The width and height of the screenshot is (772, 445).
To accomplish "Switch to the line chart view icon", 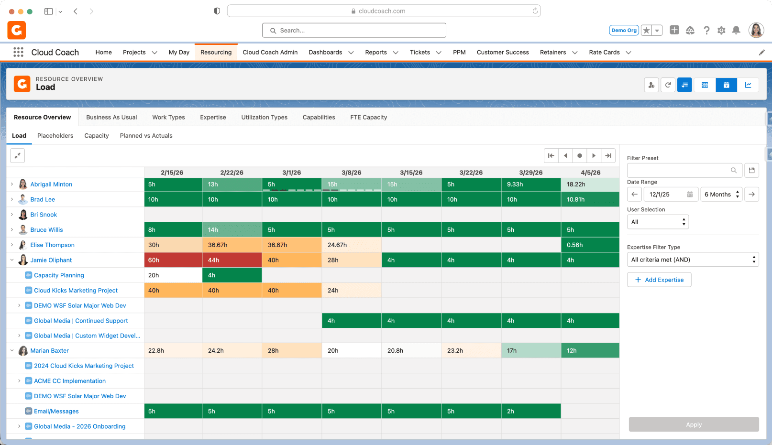I will coord(748,85).
